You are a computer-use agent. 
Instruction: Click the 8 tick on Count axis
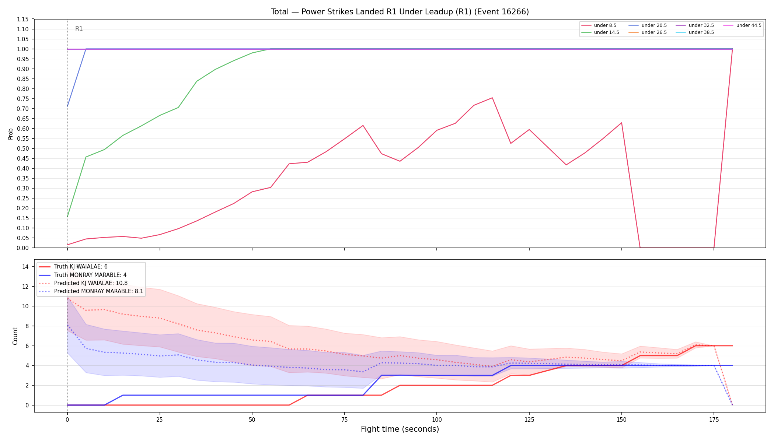tap(27, 326)
